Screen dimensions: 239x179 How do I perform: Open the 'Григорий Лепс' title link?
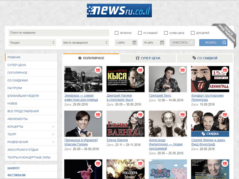tap(160, 95)
